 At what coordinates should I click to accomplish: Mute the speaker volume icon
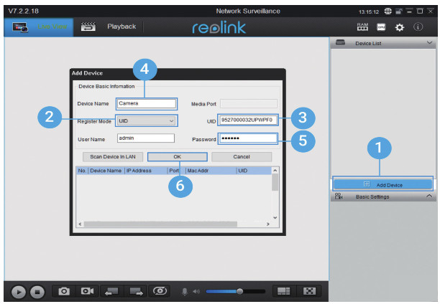click(x=196, y=292)
